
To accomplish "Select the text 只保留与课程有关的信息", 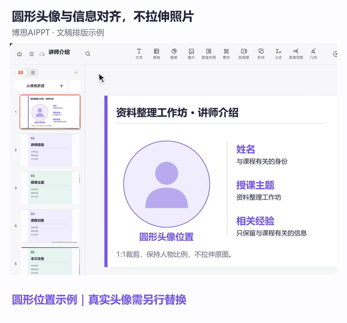I will pyautogui.click(x=272, y=233).
